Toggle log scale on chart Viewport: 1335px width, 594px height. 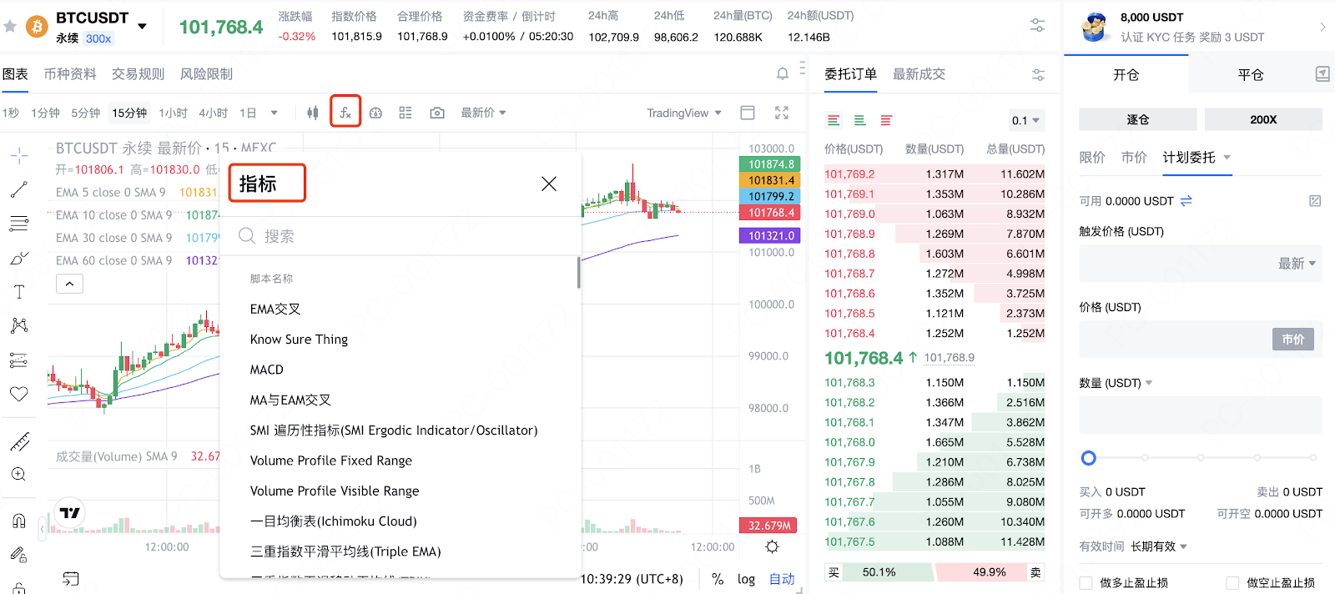[x=746, y=579]
